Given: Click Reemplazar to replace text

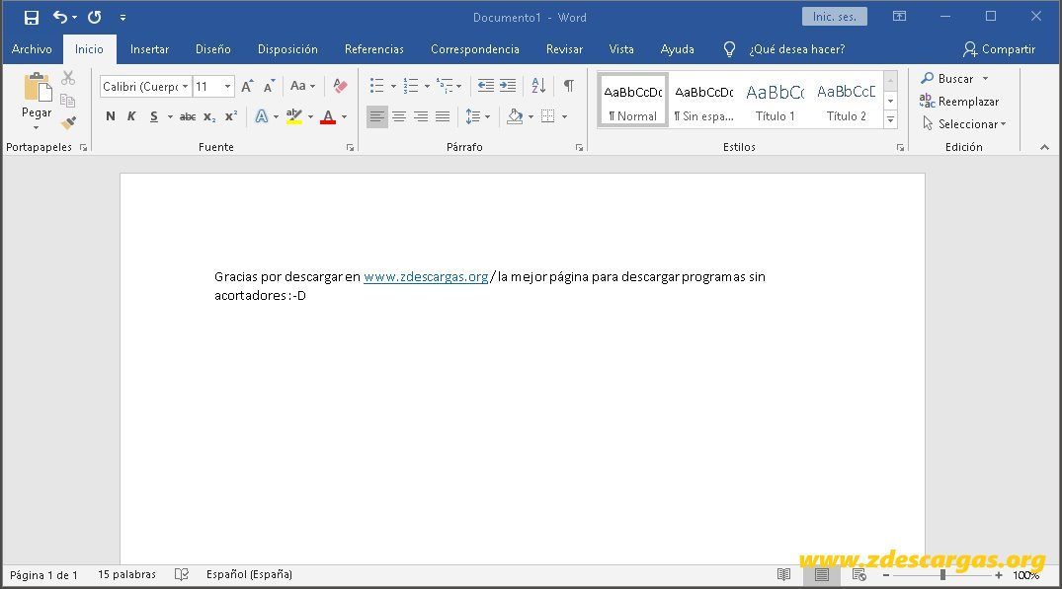Looking at the screenshot, I should tap(959, 102).
